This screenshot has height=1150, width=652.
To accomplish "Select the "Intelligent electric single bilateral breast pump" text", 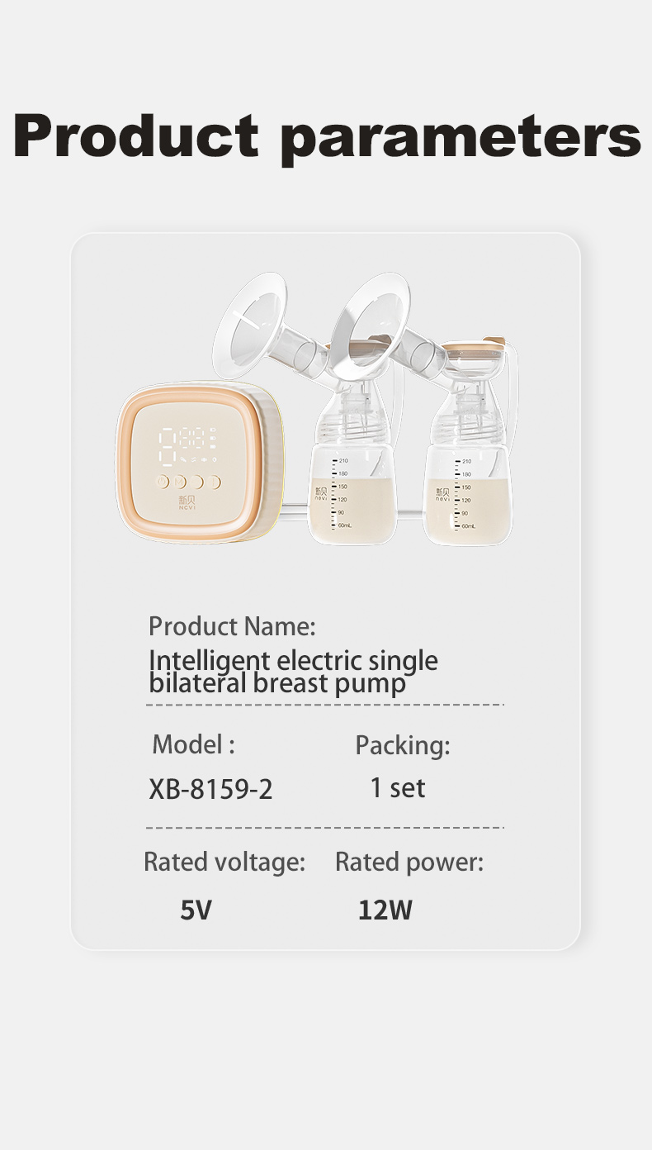I will [x=293, y=672].
